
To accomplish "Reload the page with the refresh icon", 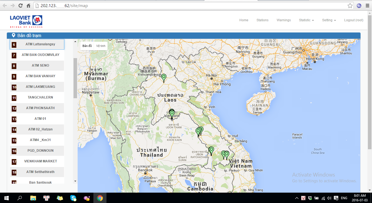I will (x=20, y=6).
